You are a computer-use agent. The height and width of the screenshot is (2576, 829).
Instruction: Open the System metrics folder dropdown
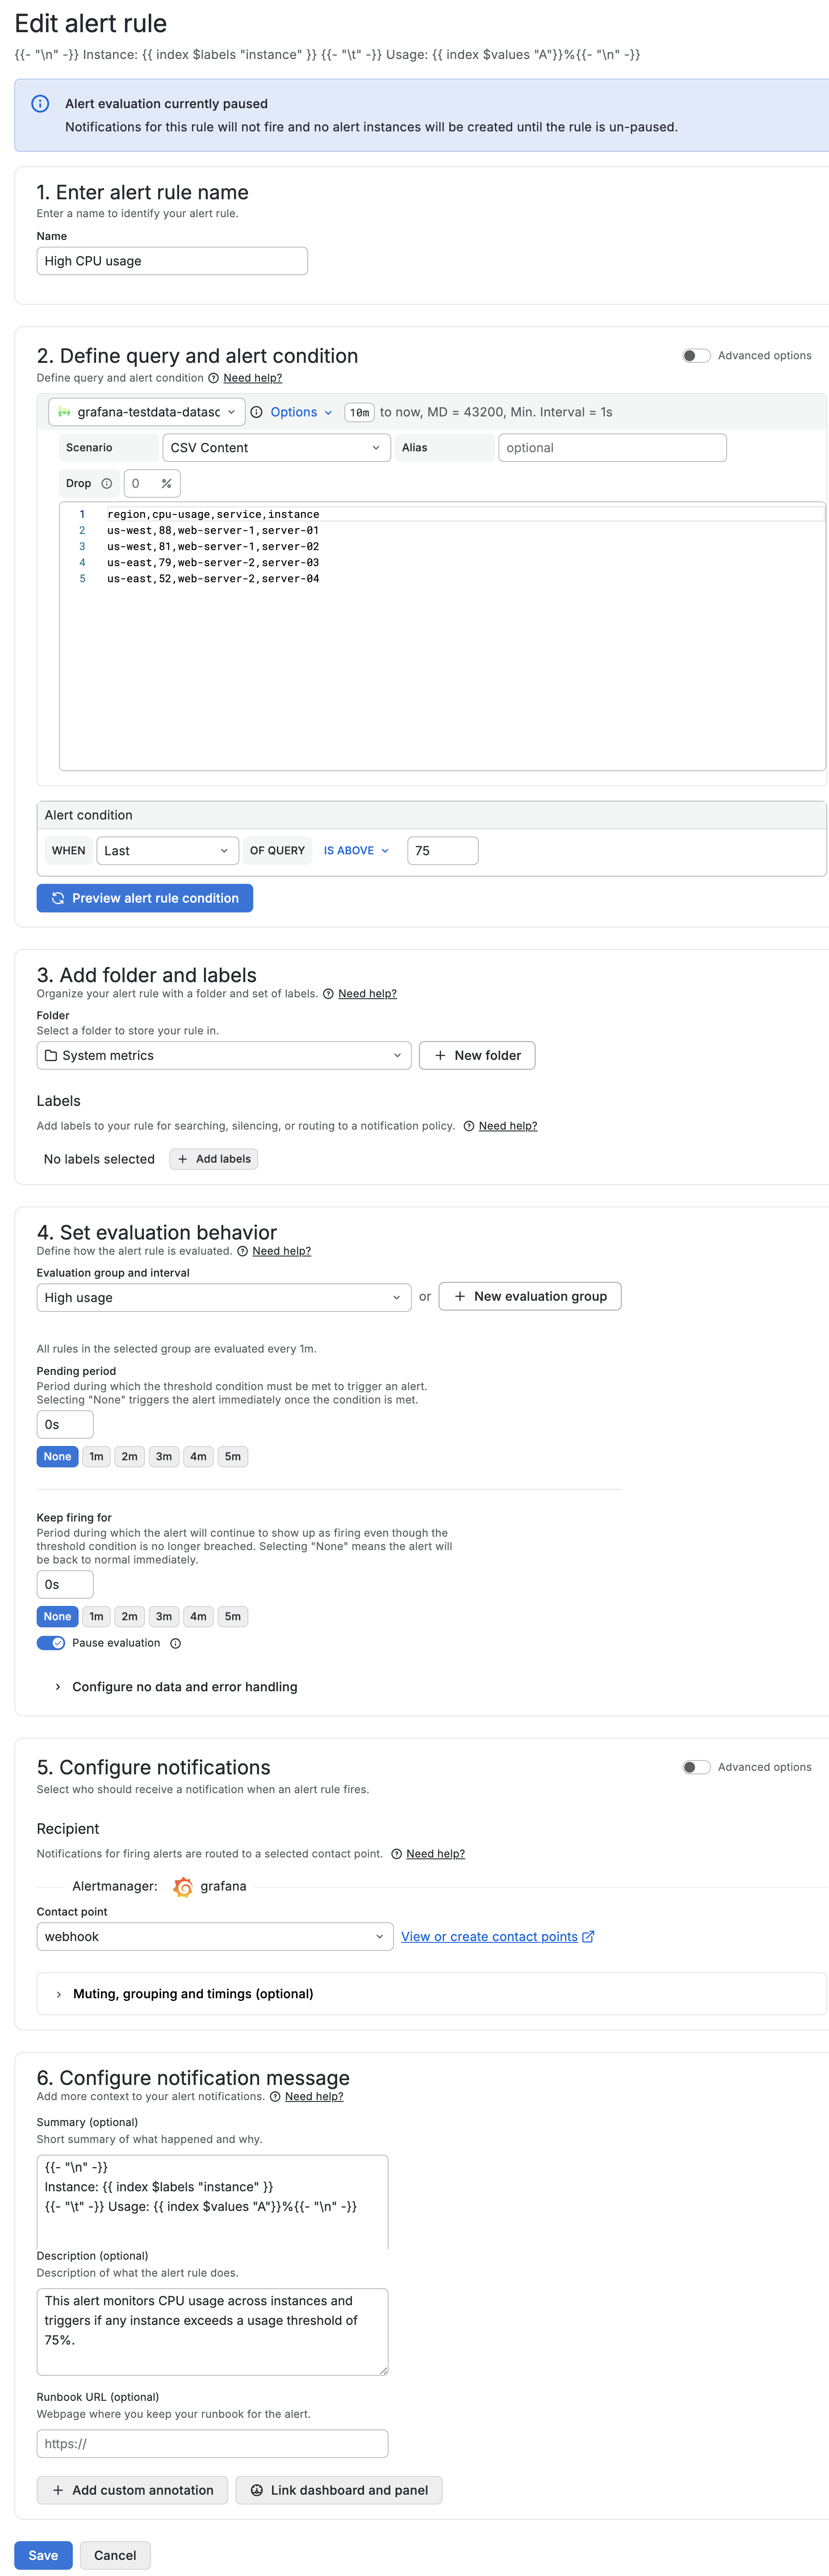click(224, 1055)
